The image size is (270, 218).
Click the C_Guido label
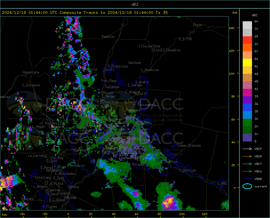click(x=40, y=105)
